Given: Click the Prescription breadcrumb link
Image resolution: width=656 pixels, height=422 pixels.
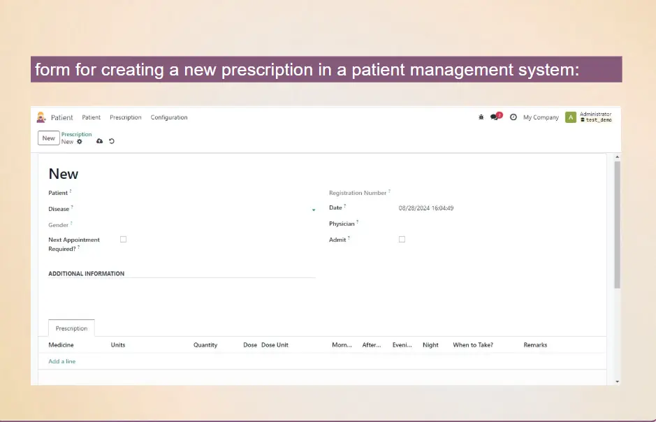Looking at the screenshot, I should (76, 134).
